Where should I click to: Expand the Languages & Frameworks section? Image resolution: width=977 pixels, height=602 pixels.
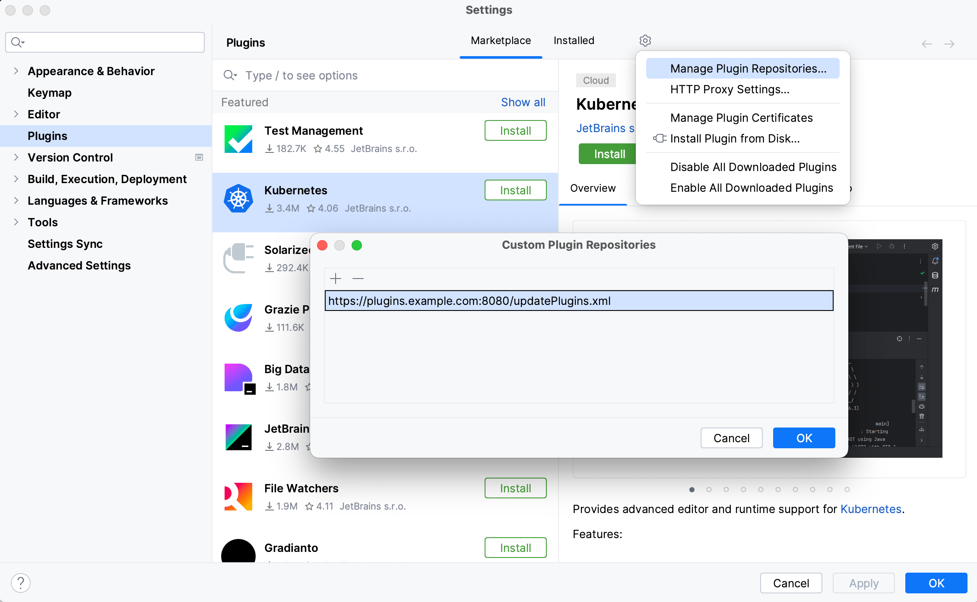pos(16,200)
